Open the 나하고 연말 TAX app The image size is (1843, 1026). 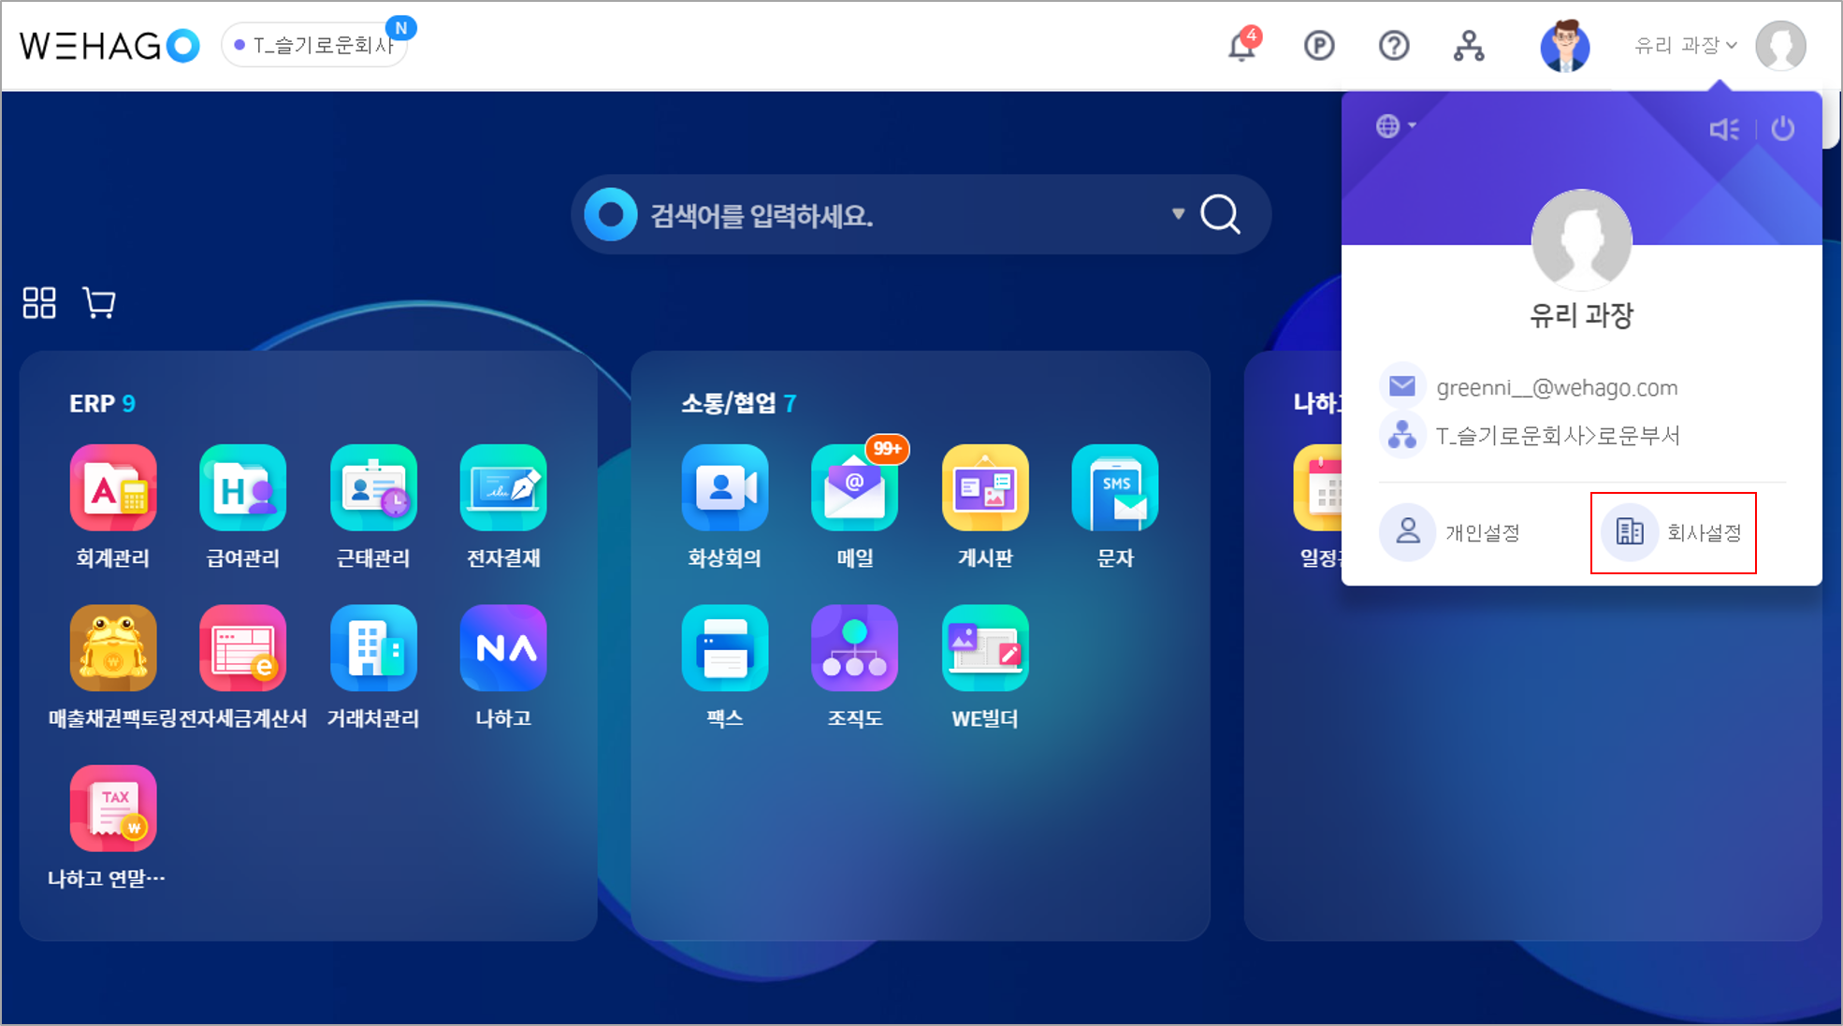coord(113,808)
